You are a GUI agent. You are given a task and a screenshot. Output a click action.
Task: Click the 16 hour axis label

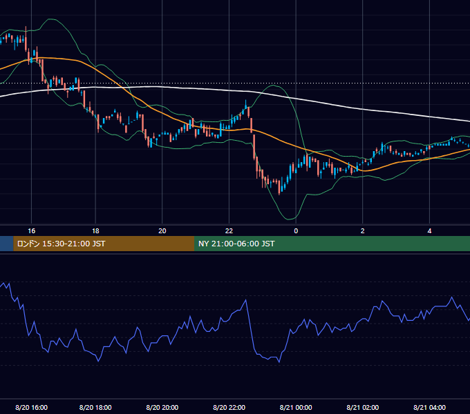(32, 231)
